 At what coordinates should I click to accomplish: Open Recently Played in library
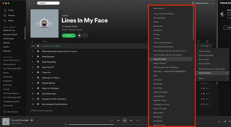tap(10, 35)
